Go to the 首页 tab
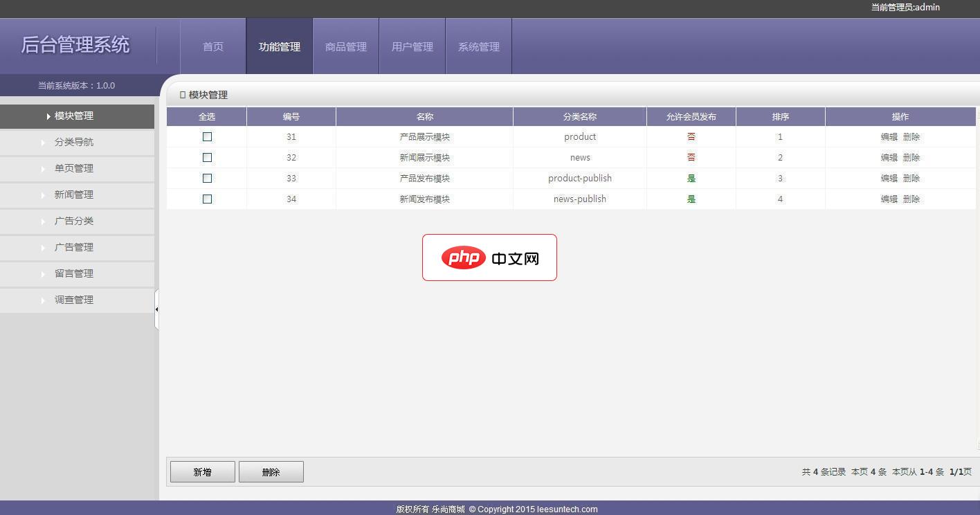The image size is (980, 515). [x=213, y=47]
